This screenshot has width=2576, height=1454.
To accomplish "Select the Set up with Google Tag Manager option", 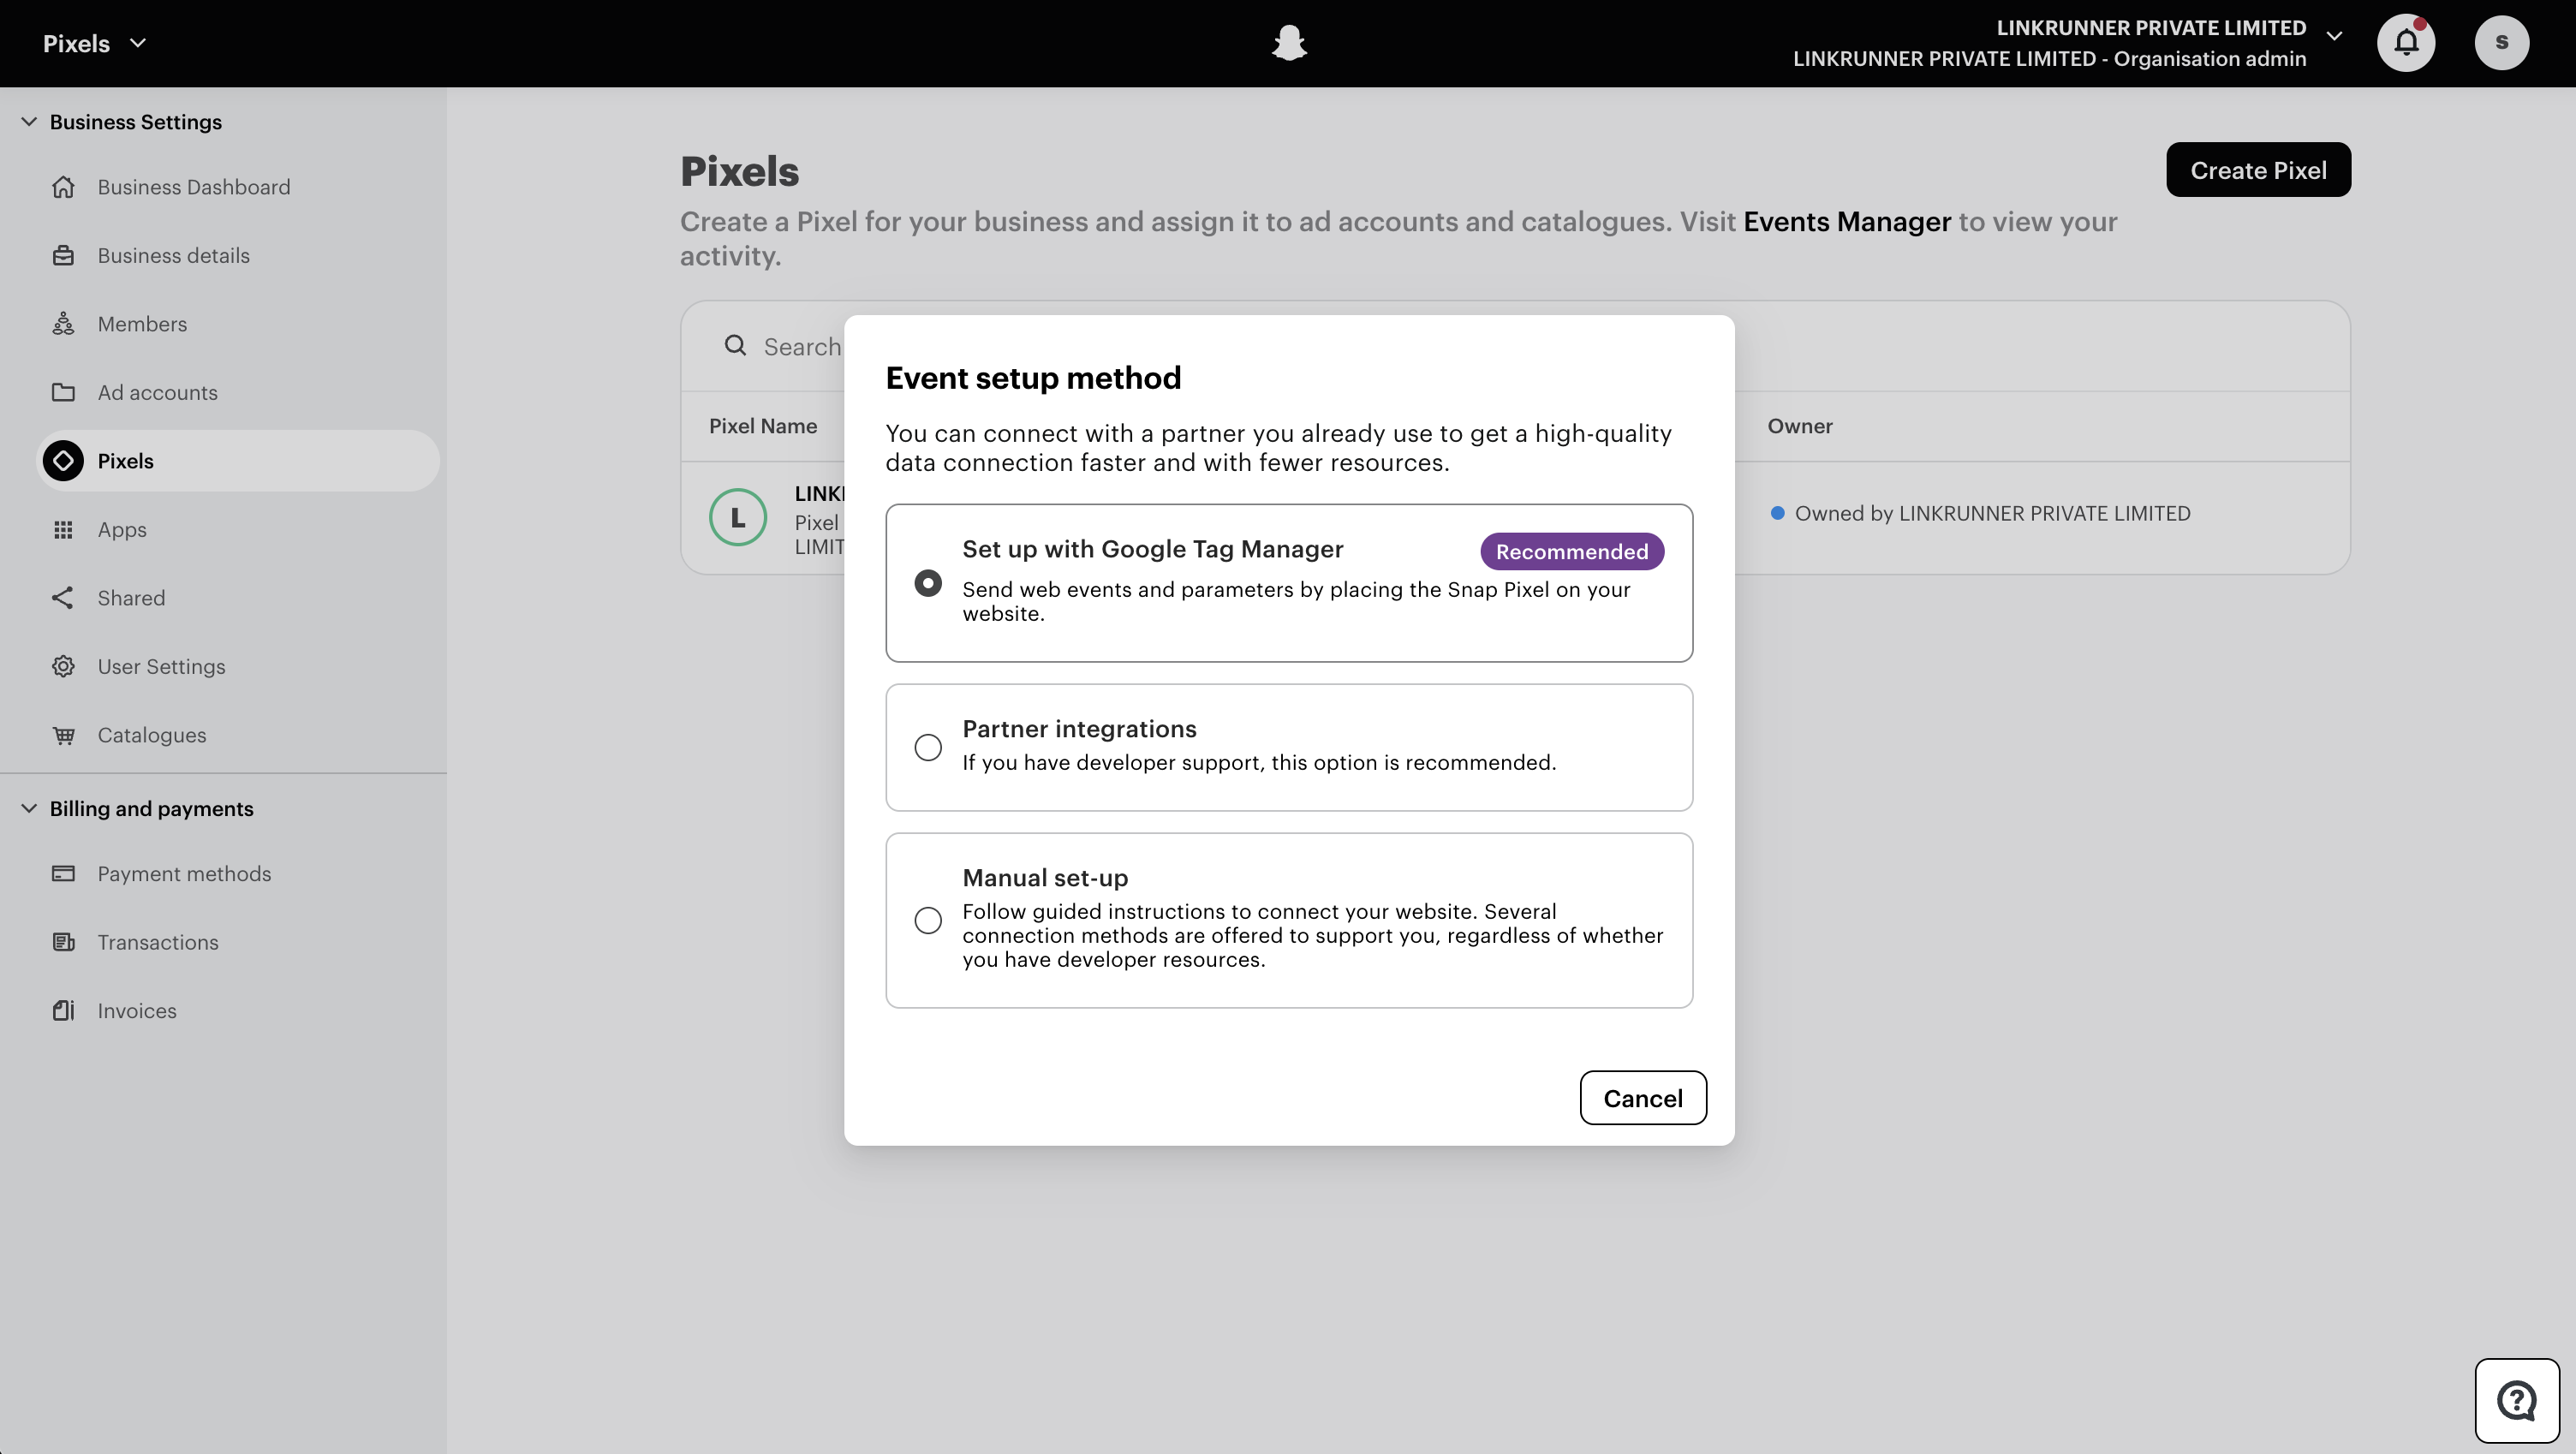I will [x=928, y=582].
